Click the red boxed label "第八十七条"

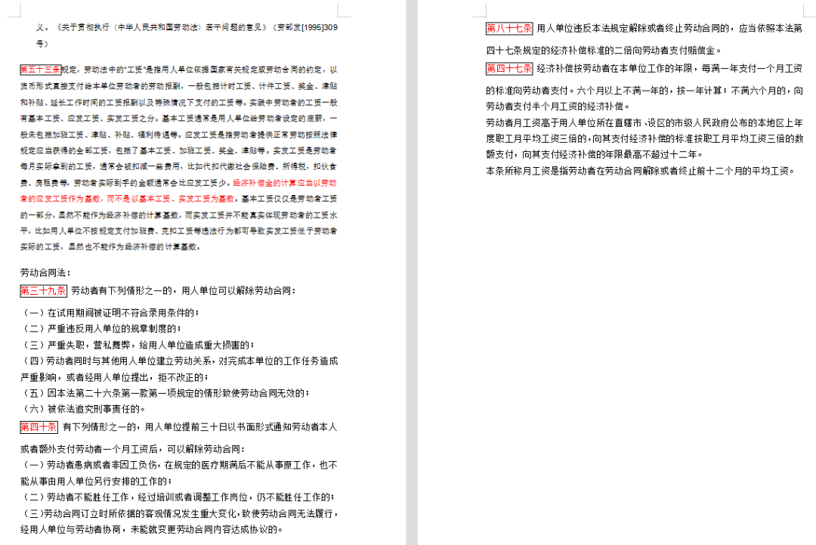pyautogui.click(x=509, y=28)
